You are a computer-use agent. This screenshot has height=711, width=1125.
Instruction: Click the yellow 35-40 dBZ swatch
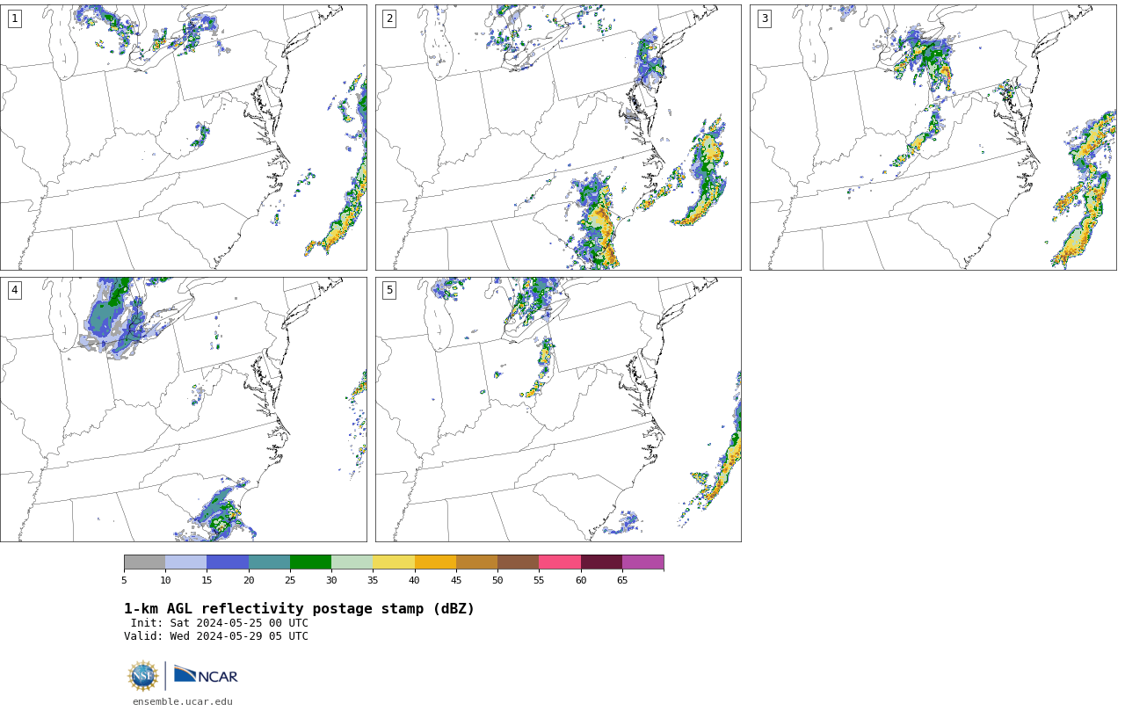coord(394,562)
